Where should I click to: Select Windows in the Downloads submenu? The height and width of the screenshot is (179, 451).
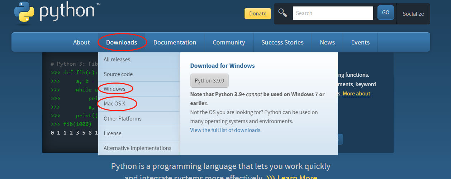[x=115, y=89]
